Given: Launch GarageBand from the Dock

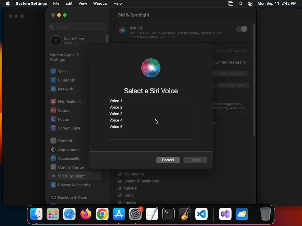Looking at the screenshot, I should [185, 214].
